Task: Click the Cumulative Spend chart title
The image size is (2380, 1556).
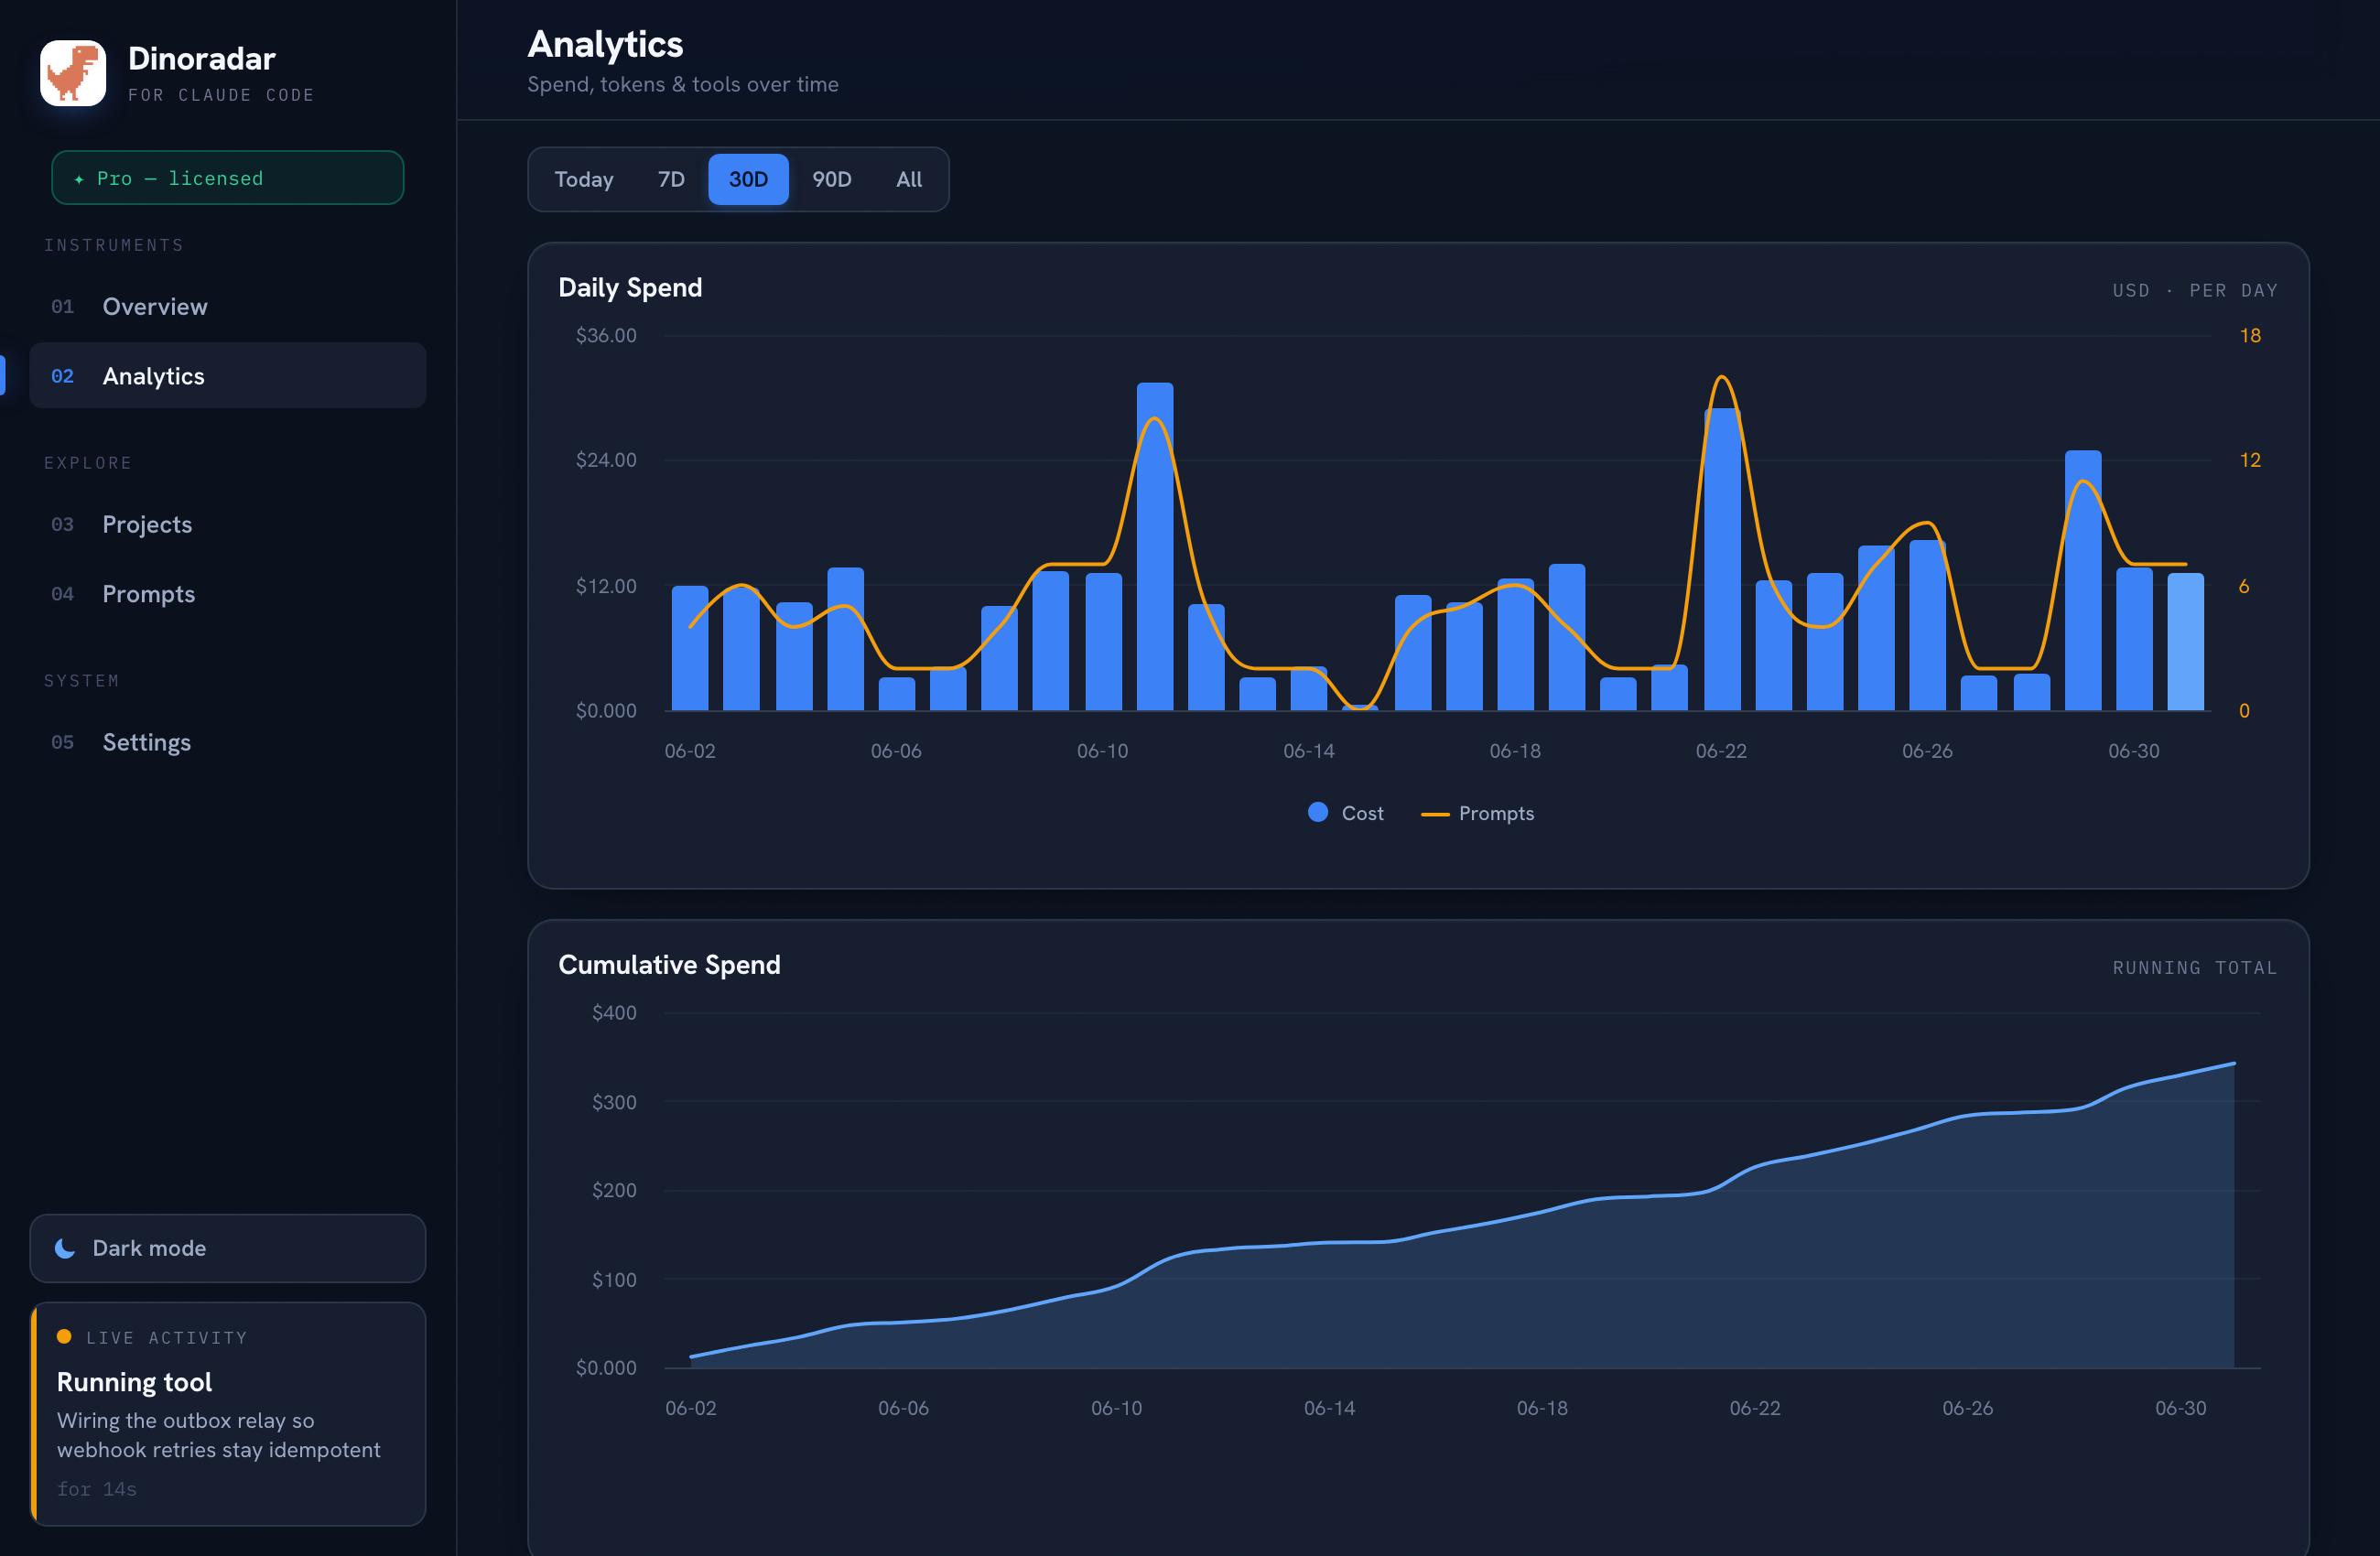Action: click(x=669, y=965)
